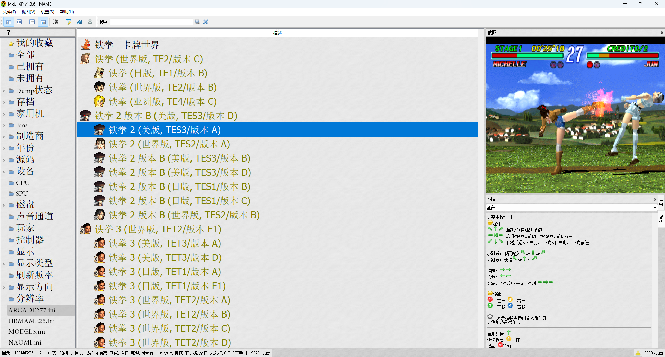Expand the 显示类型 tree node
The height and width of the screenshot is (357, 665).
pos(3,264)
